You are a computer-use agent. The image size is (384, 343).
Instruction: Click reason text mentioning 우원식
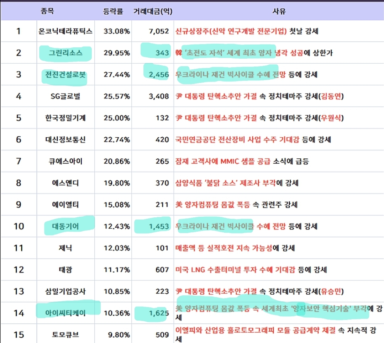pyautogui.click(x=259, y=118)
